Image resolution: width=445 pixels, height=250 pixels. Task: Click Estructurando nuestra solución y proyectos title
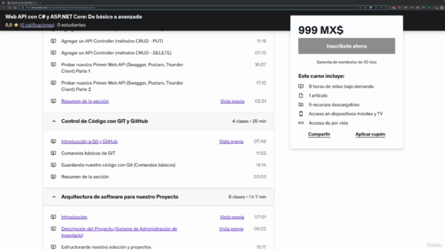(106, 247)
